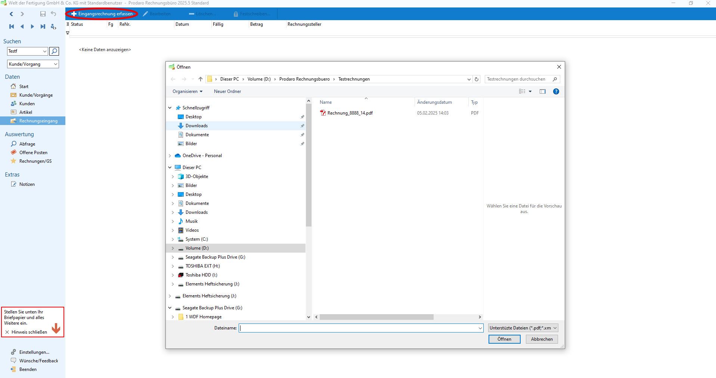This screenshot has height=378, width=716.
Task: Click the refresh icon beside address bar
Action: pyautogui.click(x=477, y=79)
